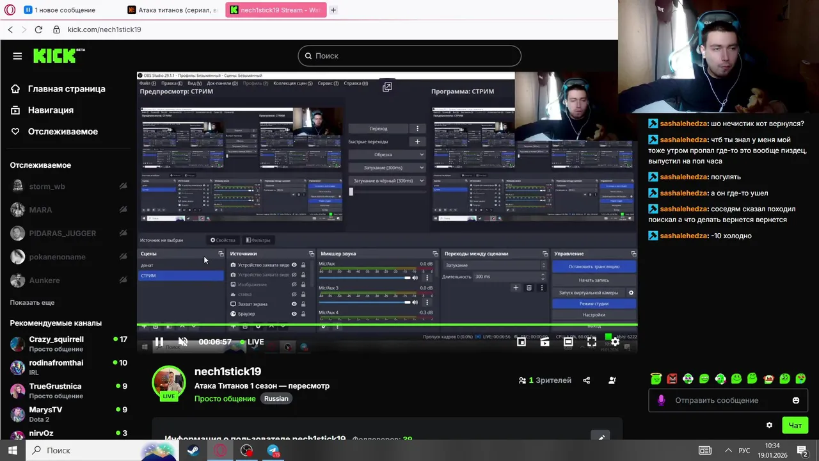Click the pop-out icon atop the video

[387, 87]
